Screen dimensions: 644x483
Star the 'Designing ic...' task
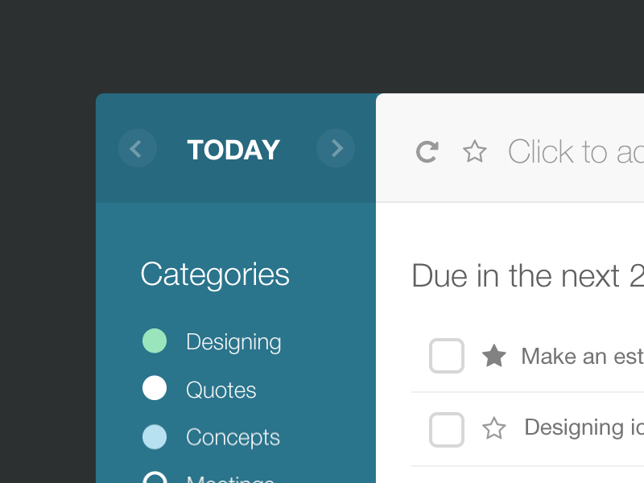pyautogui.click(x=493, y=428)
